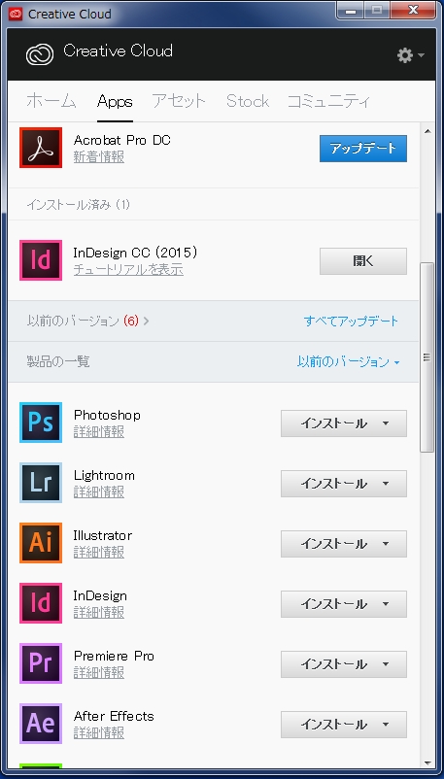Open 詳細情報 link under After Effects

[99, 732]
